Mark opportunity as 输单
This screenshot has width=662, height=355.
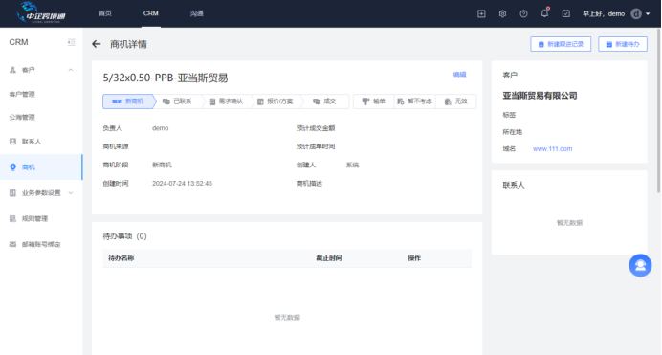374,101
